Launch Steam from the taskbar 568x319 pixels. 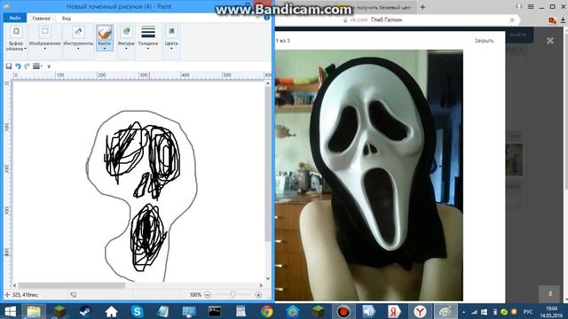coord(85,311)
